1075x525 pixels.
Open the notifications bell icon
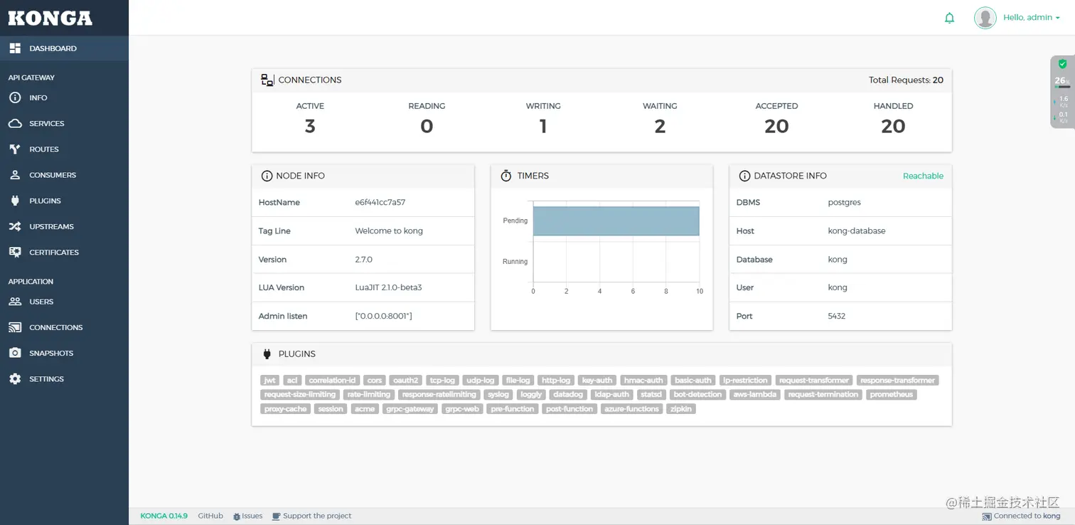click(949, 18)
